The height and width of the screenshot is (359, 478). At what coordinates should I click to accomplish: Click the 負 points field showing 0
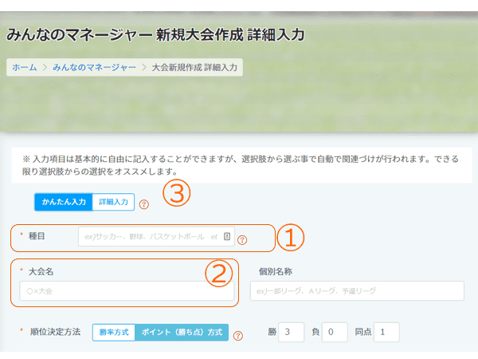pyautogui.click(x=336, y=332)
